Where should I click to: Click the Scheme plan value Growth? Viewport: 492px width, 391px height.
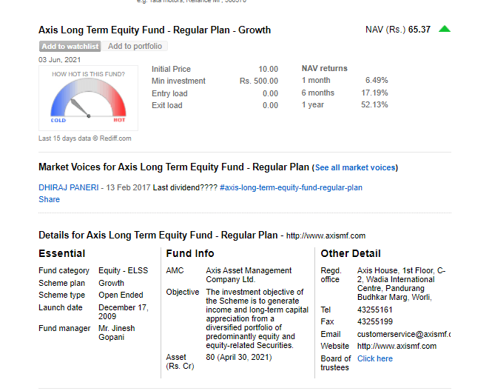tap(111, 283)
